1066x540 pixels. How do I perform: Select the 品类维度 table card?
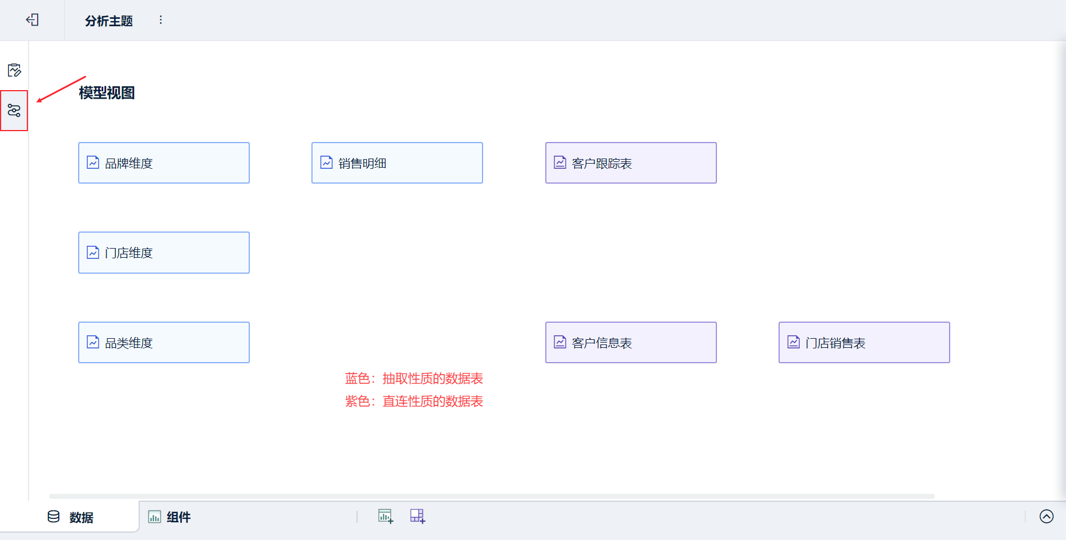[x=164, y=342]
